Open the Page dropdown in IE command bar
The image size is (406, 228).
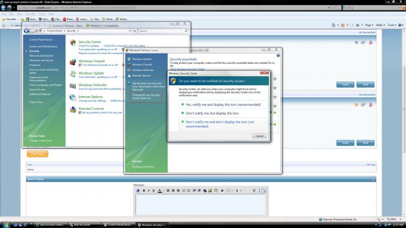[x=369, y=25]
